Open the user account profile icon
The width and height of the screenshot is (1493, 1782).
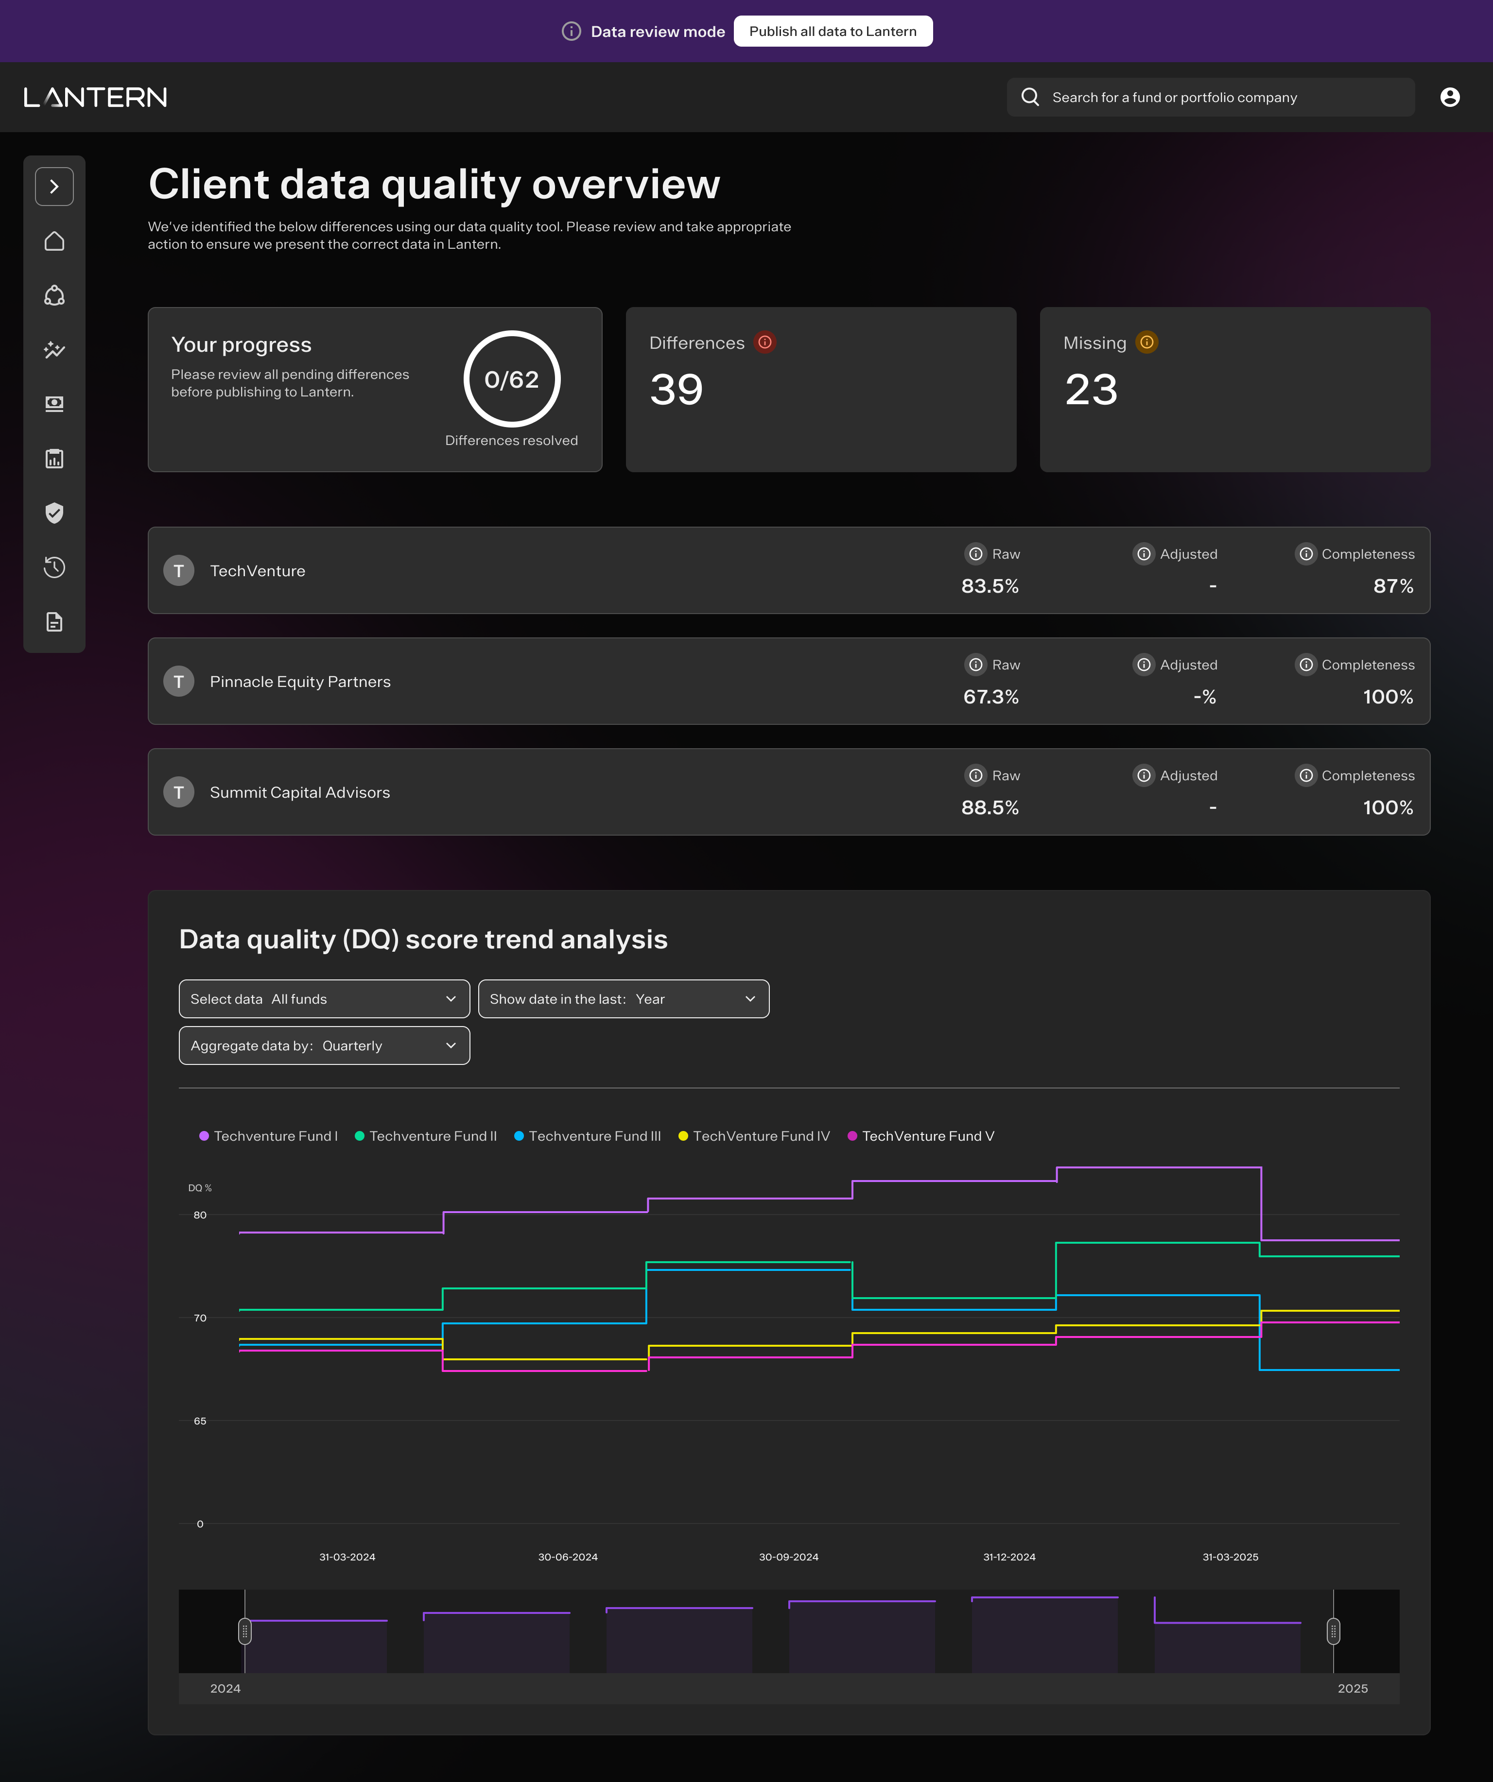click(1450, 98)
